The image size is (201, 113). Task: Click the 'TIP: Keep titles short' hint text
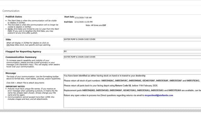point(29,45)
